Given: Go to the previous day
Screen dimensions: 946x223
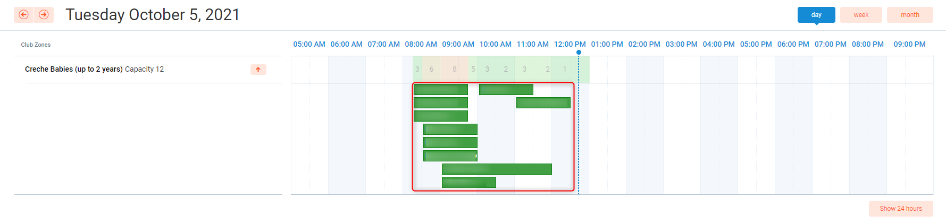Looking at the screenshot, I should tap(23, 15).
